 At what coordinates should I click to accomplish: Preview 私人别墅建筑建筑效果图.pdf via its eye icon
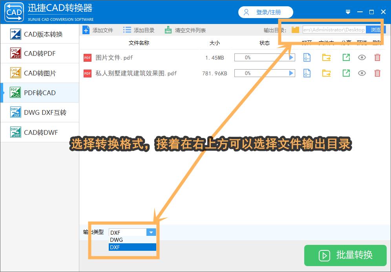(362, 73)
